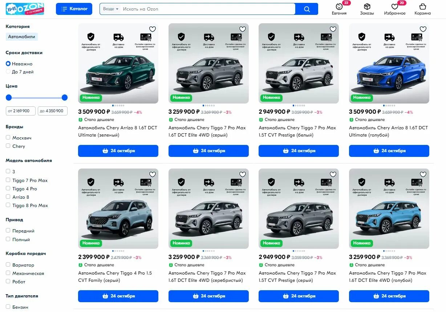Select the До 7 дней delivery option

8,72
